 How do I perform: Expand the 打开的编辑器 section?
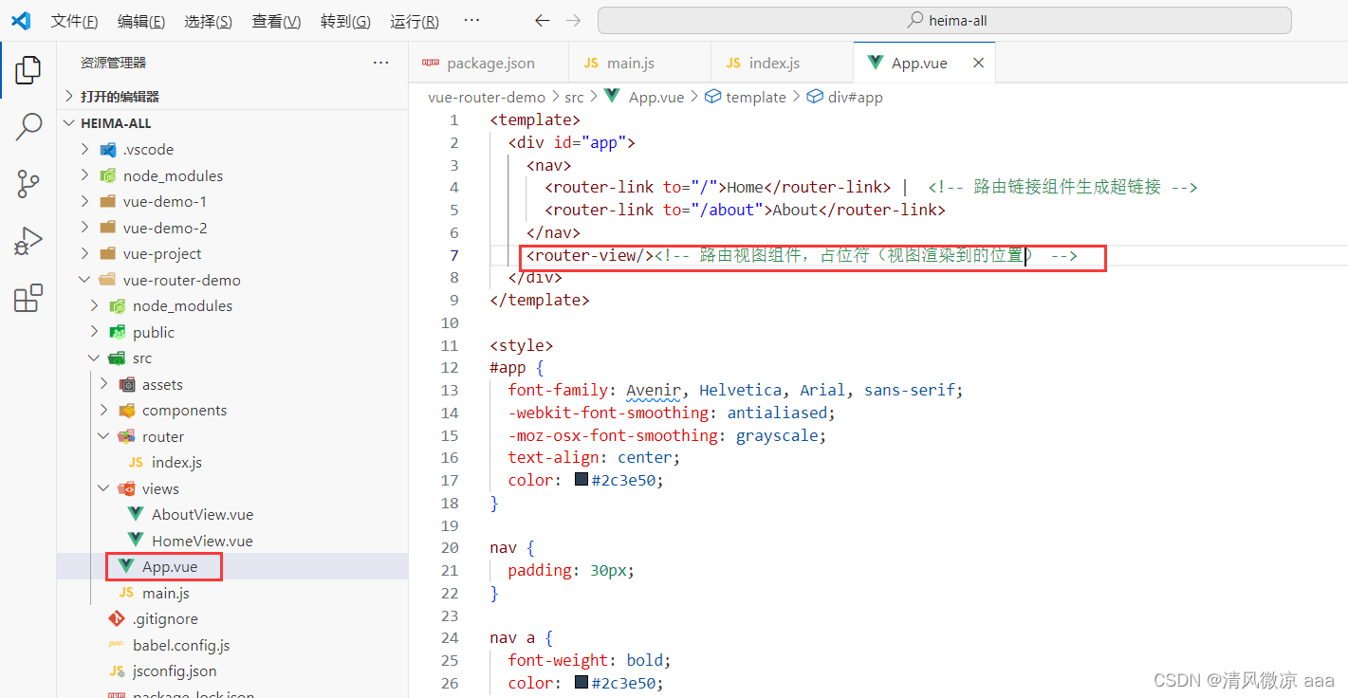point(68,96)
